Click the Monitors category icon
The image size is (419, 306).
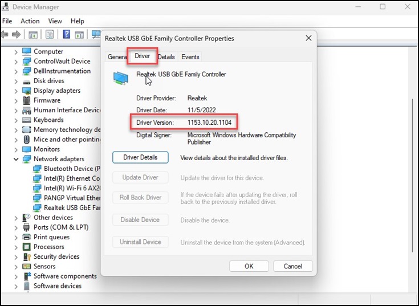tap(27, 149)
